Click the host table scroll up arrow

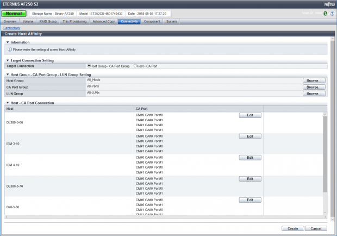pyautogui.click(x=325, y=114)
